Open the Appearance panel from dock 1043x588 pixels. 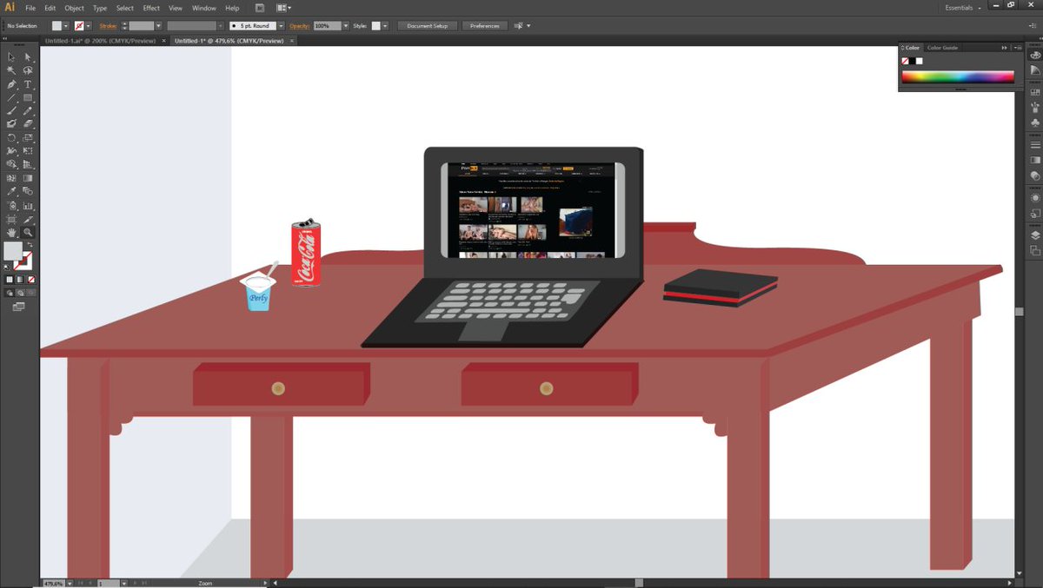click(1034, 198)
